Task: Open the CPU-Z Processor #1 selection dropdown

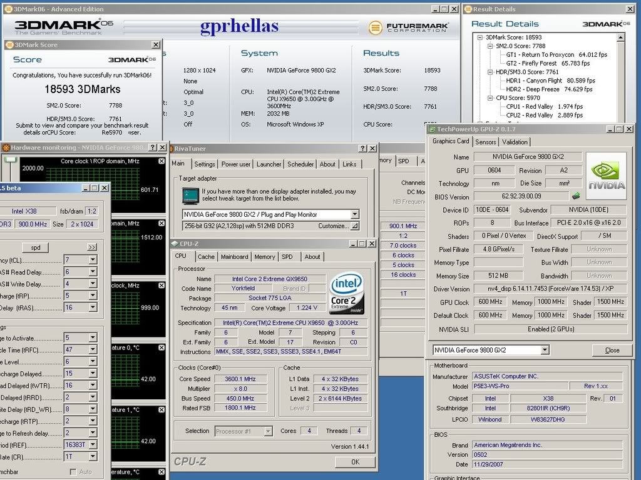Action: point(268,431)
